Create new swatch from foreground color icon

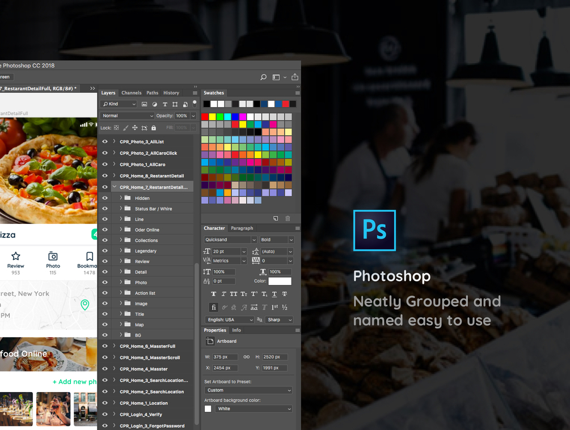276,218
